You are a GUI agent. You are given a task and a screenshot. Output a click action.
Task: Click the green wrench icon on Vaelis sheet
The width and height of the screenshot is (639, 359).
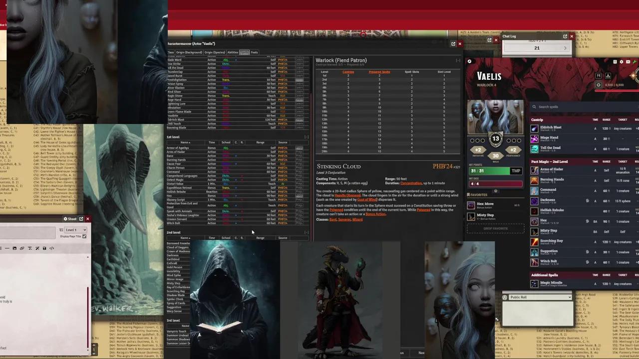point(635,62)
